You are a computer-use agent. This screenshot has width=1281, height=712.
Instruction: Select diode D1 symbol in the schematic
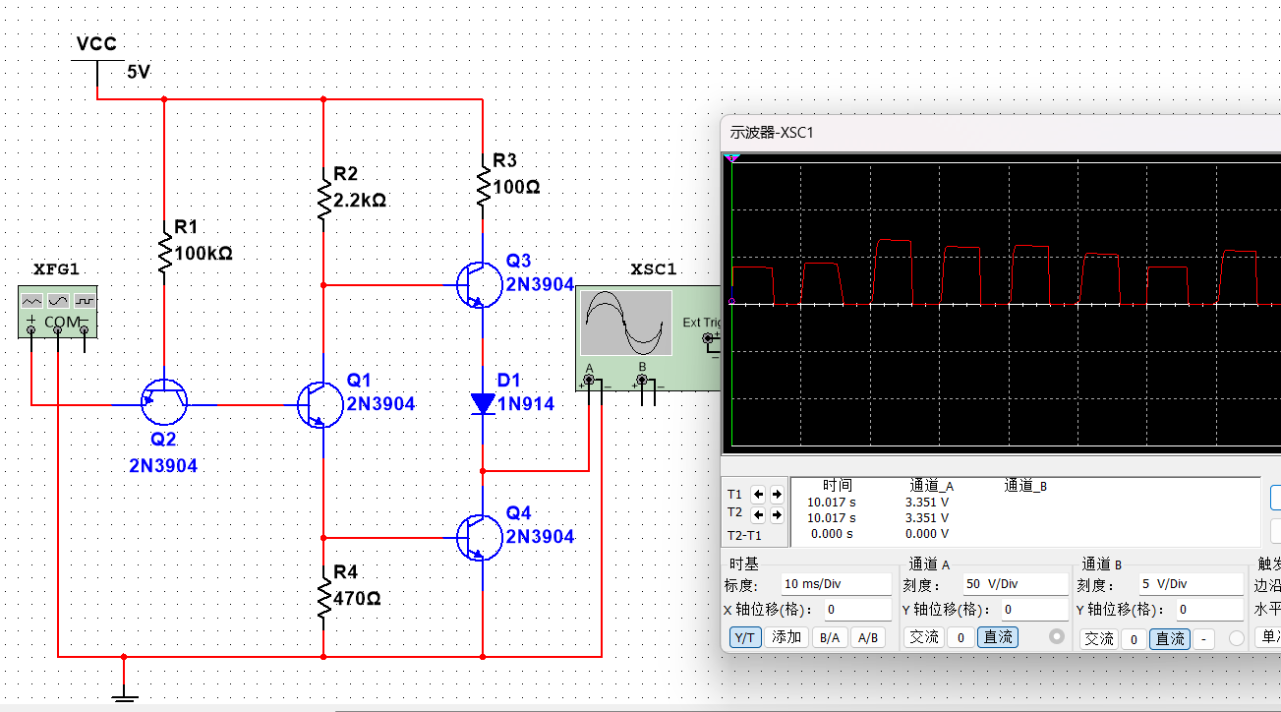(x=483, y=403)
